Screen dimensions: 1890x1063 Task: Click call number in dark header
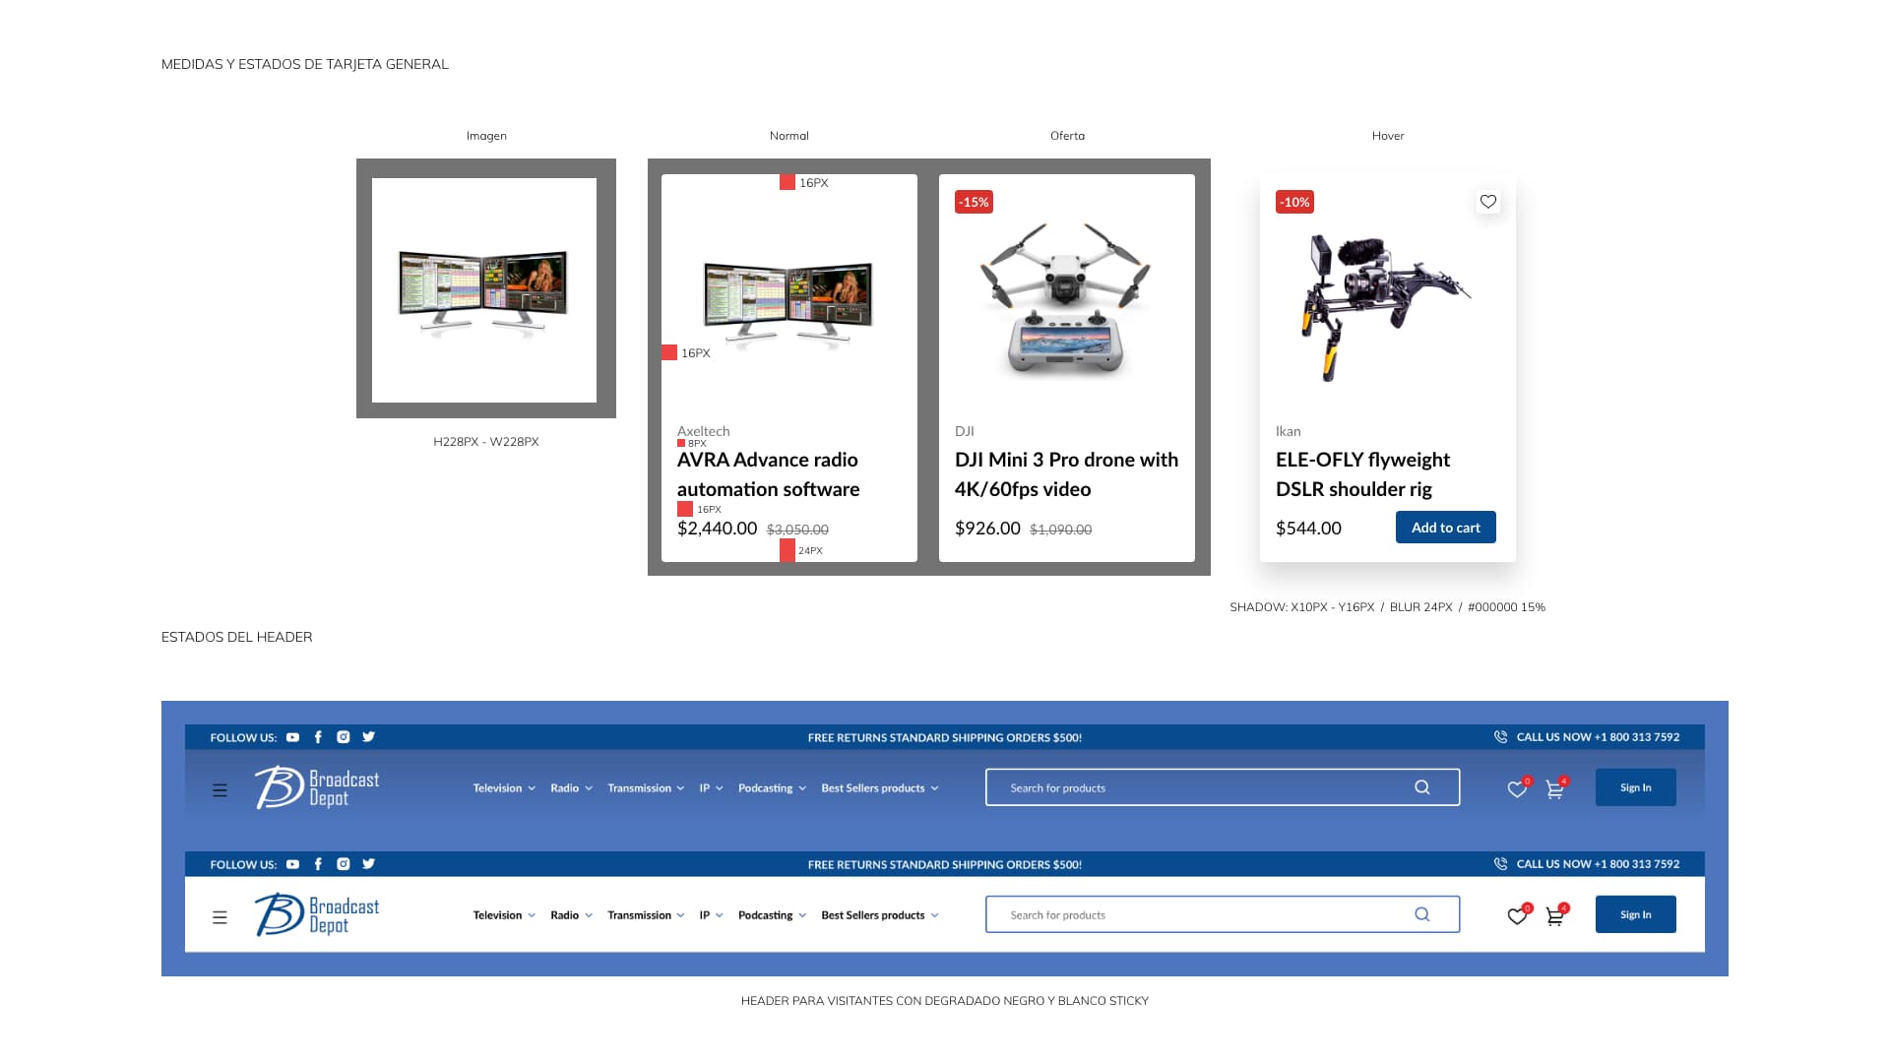point(1598,737)
